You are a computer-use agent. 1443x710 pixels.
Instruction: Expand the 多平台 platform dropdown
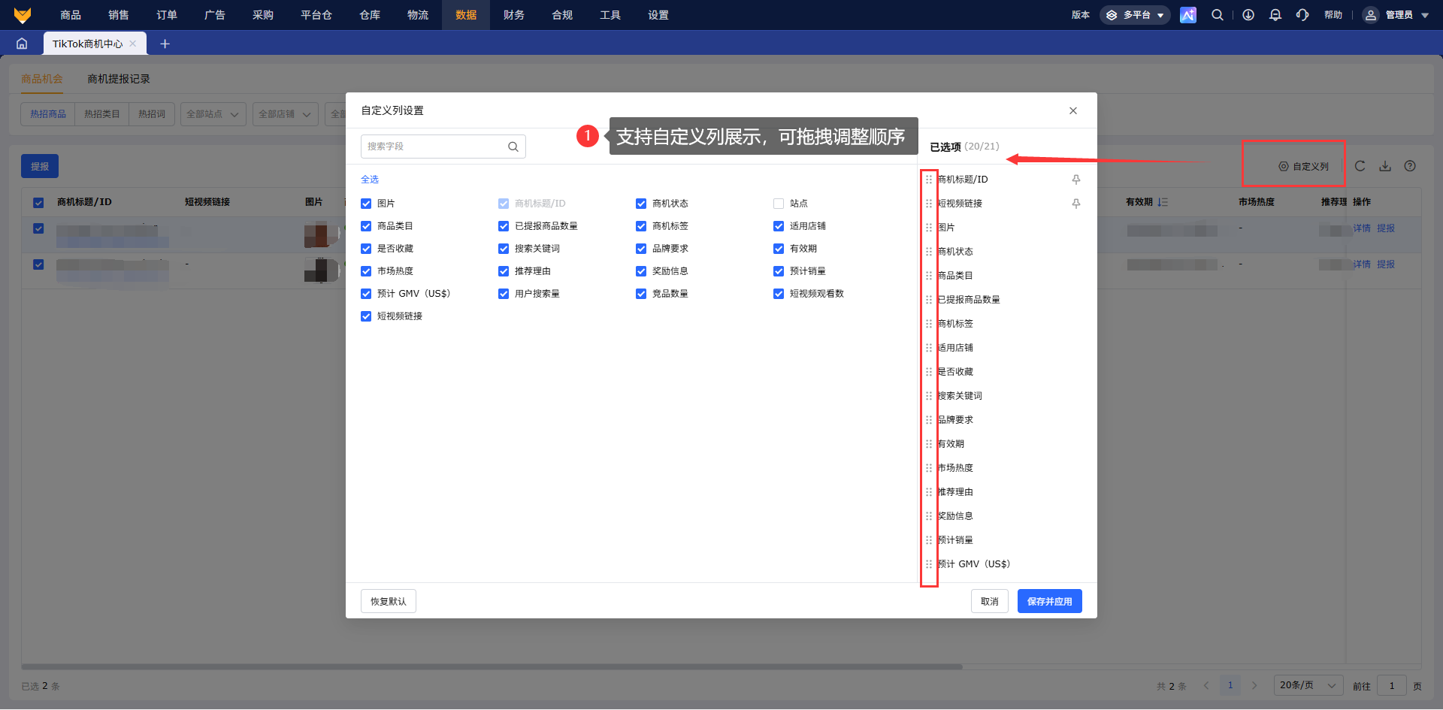click(1135, 15)
